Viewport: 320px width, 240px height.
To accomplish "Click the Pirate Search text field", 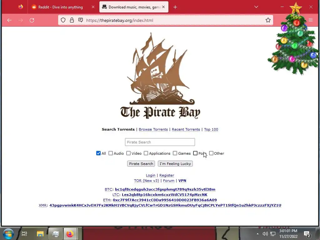I will [160, 142].
